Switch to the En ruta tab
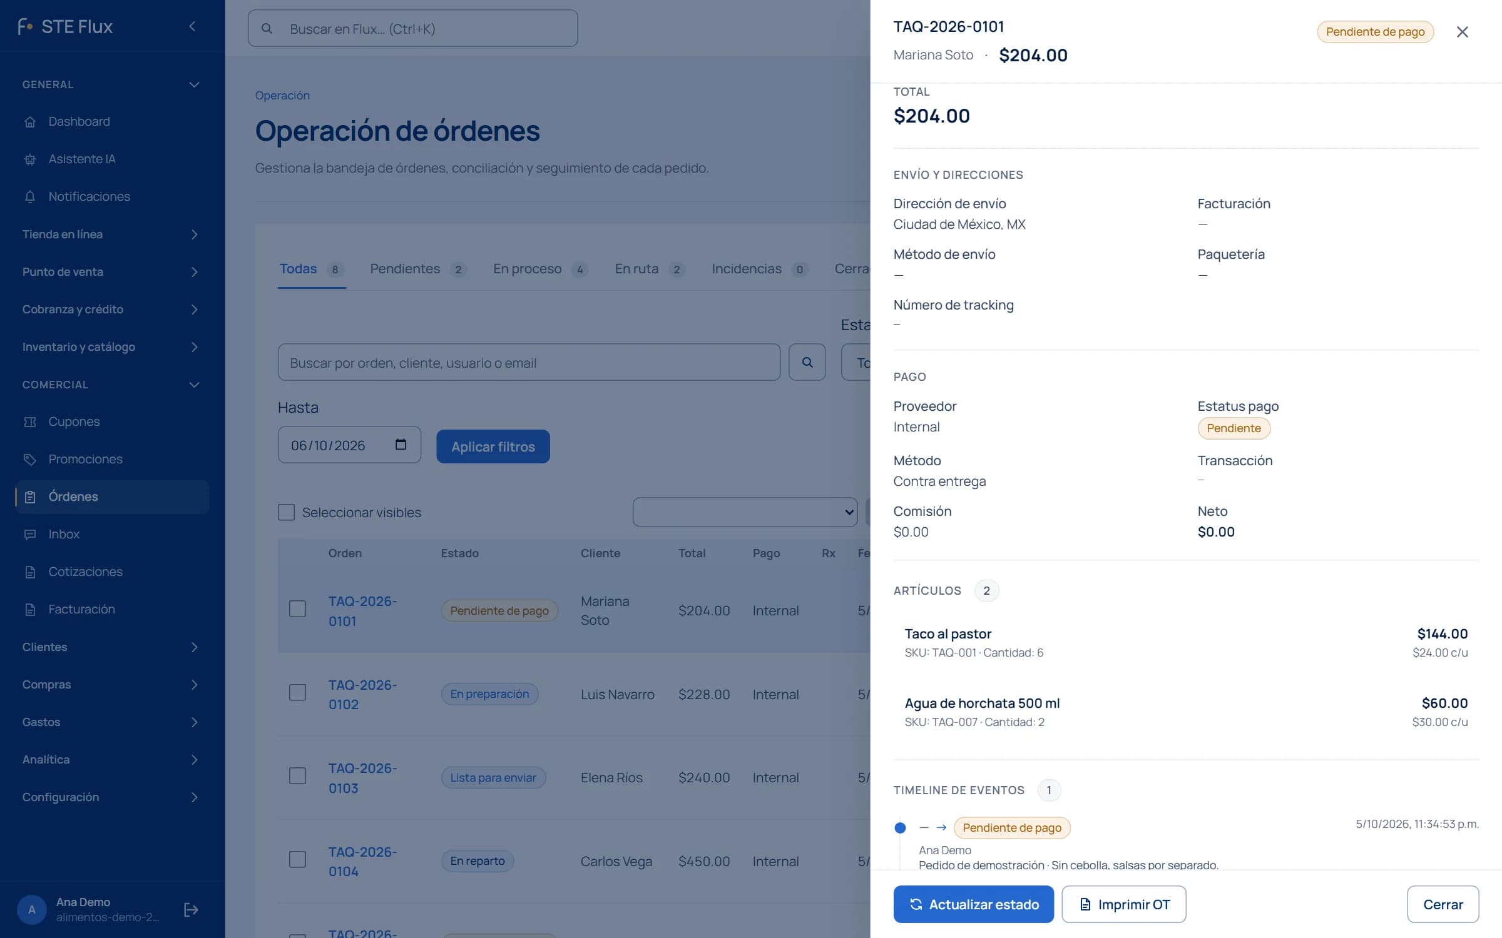This screenshot has height=938, width=1502. pos(650,269)
